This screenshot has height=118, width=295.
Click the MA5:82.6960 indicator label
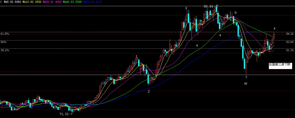tap(12, 2)
